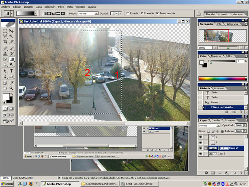
Task: Toggle the Invertir checkbox
Action: point(128,13)
